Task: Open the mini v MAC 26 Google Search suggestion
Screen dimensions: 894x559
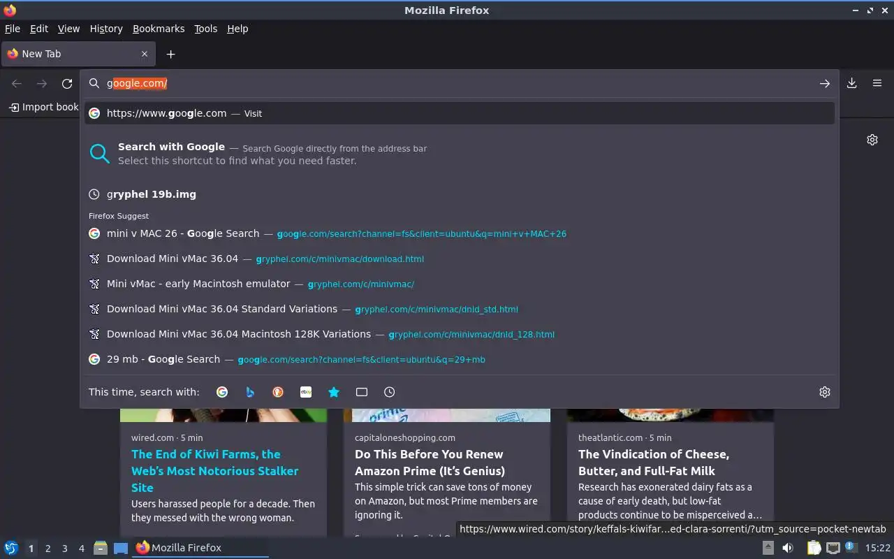Action: [x=460, y=233]
